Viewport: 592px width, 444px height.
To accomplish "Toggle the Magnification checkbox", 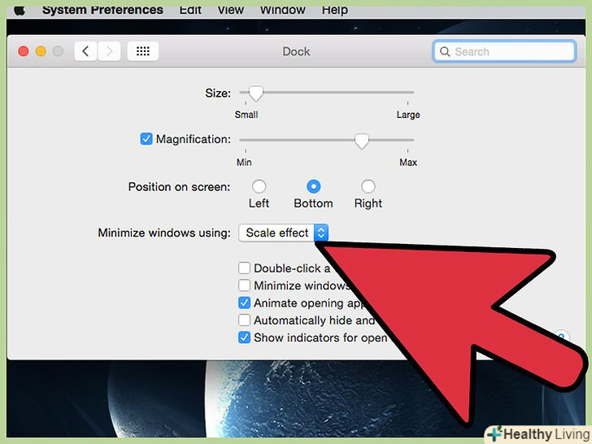I will tap(146, 139).
